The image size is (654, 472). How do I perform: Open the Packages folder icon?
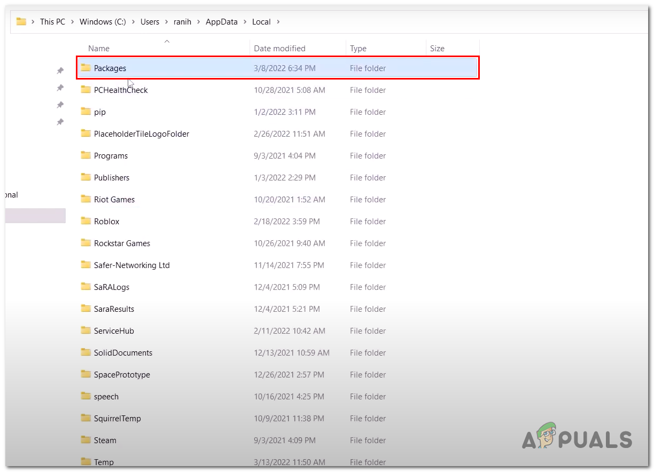pos(86,68)
